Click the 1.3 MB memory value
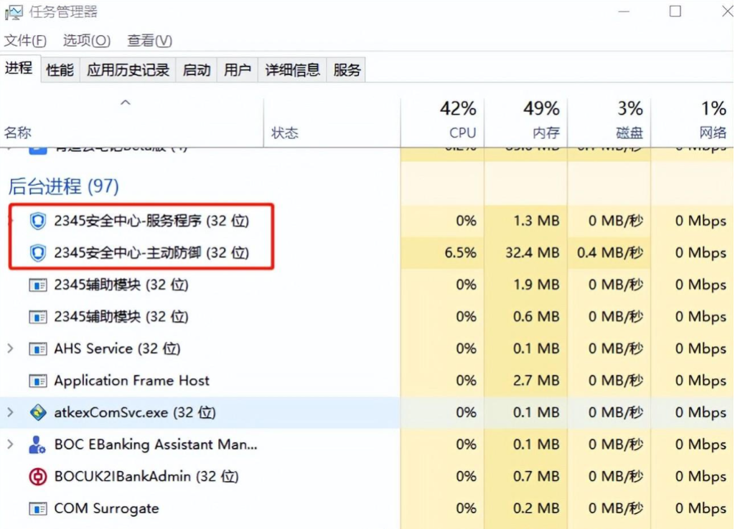 (x=537, y=221)
